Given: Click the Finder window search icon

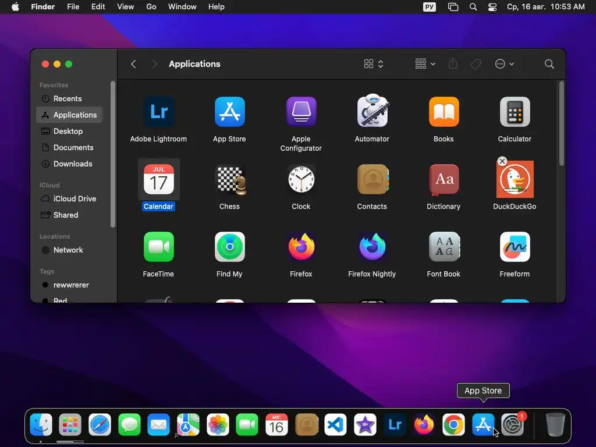Looking at the screenshot, I should point(549,64).
